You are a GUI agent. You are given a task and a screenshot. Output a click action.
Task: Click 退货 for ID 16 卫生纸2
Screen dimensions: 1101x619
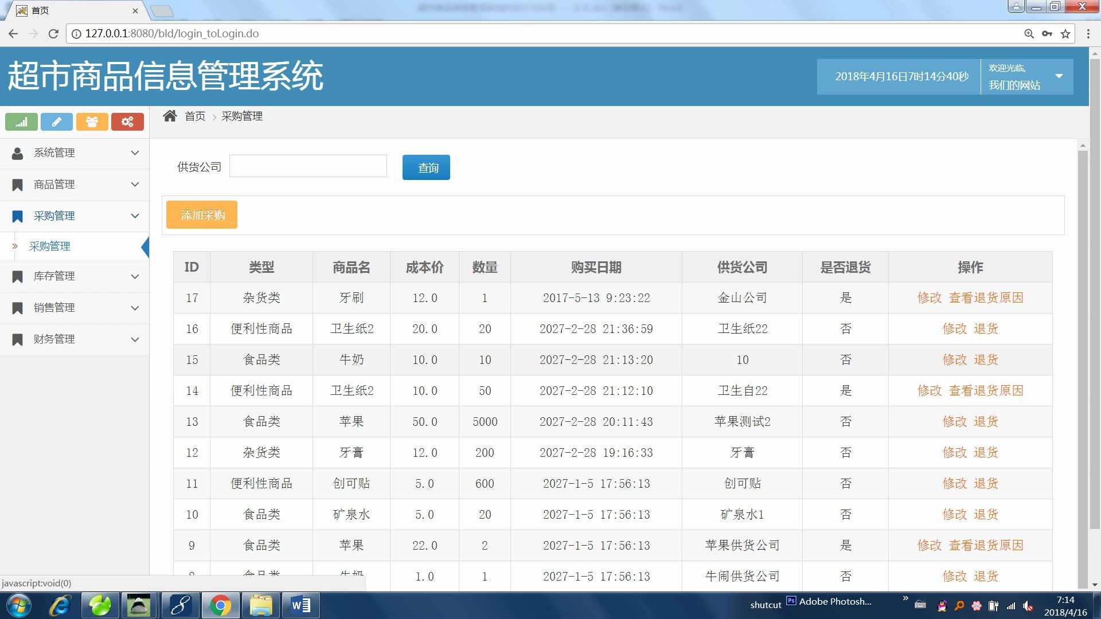(x=986, y=328)
